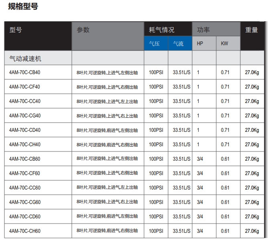This screenshot has width=268, height=240.
Task: Select model 4AM-70C-CB40
Action: [x=24, y=73]
